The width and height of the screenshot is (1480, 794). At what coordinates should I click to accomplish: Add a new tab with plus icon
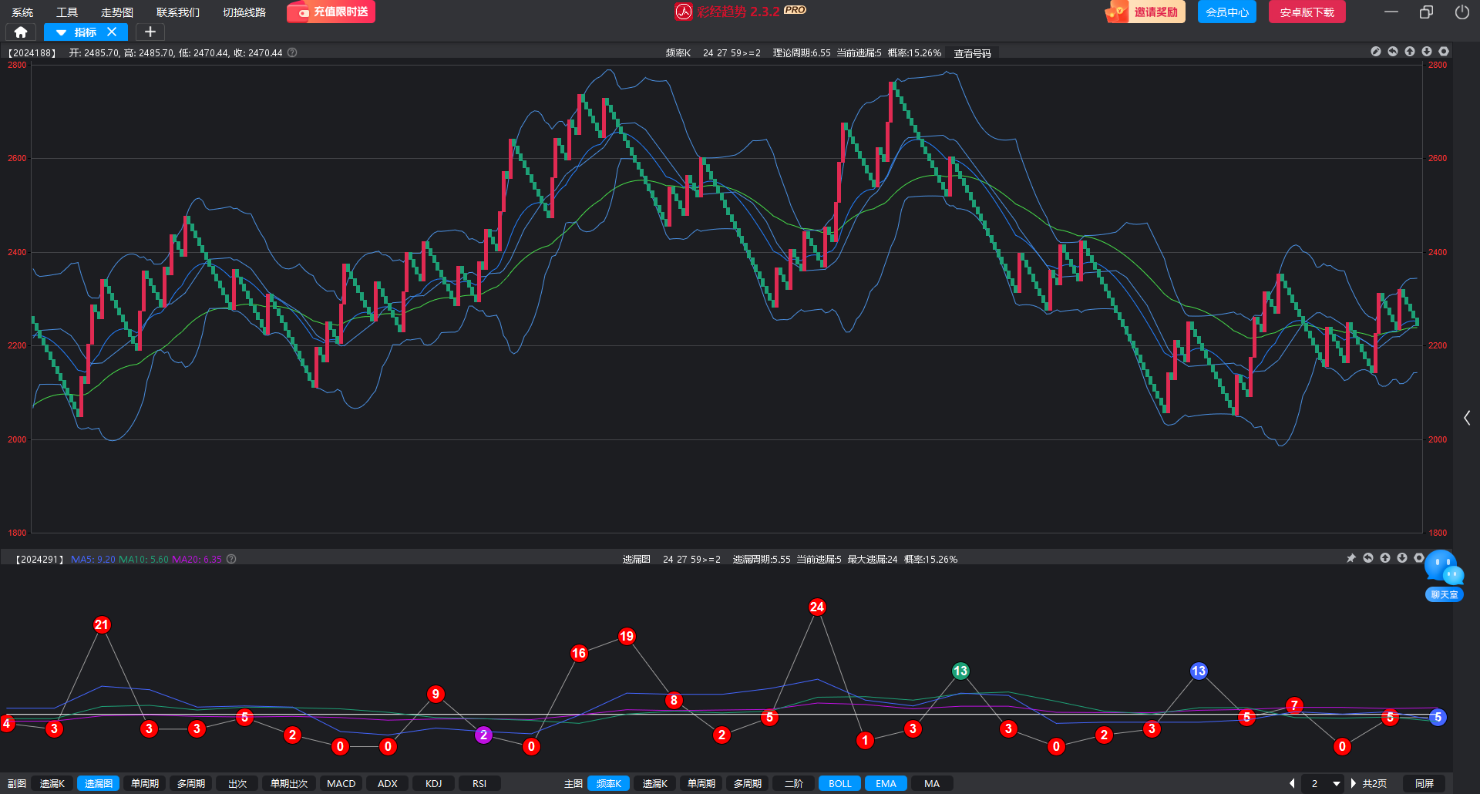(x=150, y=32)
